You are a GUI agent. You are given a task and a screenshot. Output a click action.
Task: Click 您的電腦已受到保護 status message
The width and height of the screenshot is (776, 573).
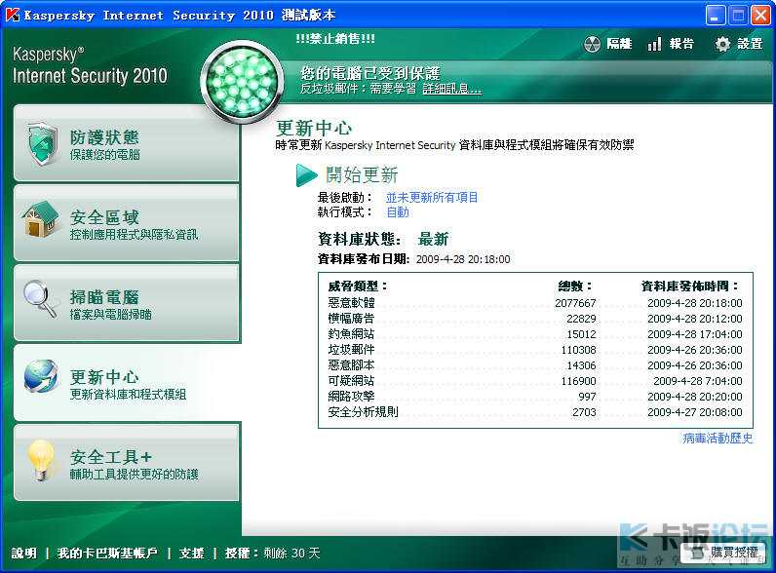coord(370,73)
